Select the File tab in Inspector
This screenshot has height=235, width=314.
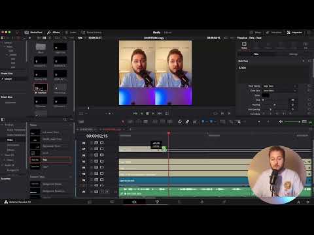tap(305, 46)
